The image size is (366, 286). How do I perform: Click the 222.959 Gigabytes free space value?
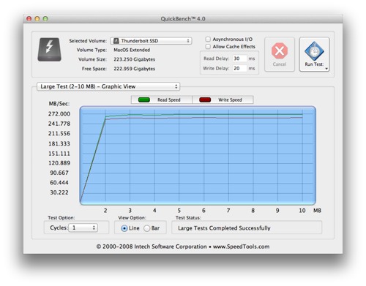pos(134,69)
